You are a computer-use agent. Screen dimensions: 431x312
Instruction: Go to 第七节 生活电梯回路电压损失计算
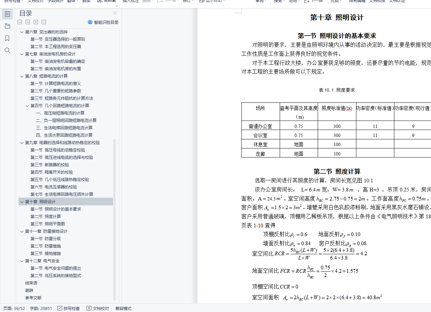62,194
